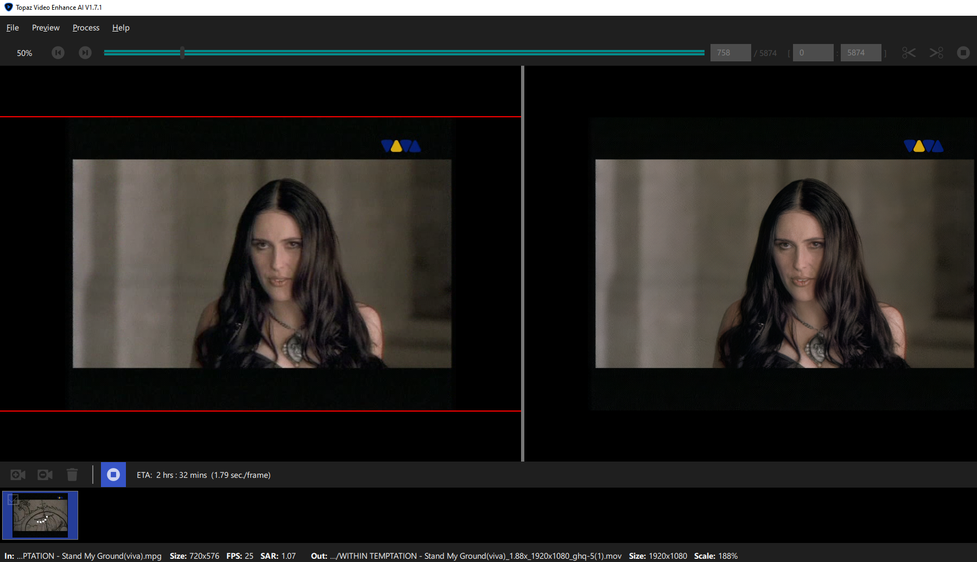Click the input Size: 720x576 status text
Image resolution: width=977 pixels, height=562 pixels.
(x=194, y=556)
